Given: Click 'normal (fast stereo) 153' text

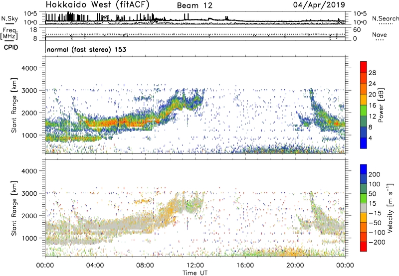Looking at the screenshot, I should 86,50.
